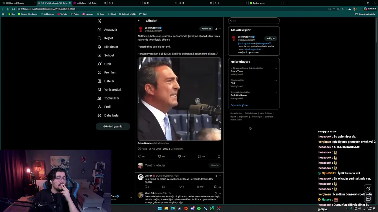
Task: Click Grok icon on Gülsen's reply
Action: pos(216,176)
